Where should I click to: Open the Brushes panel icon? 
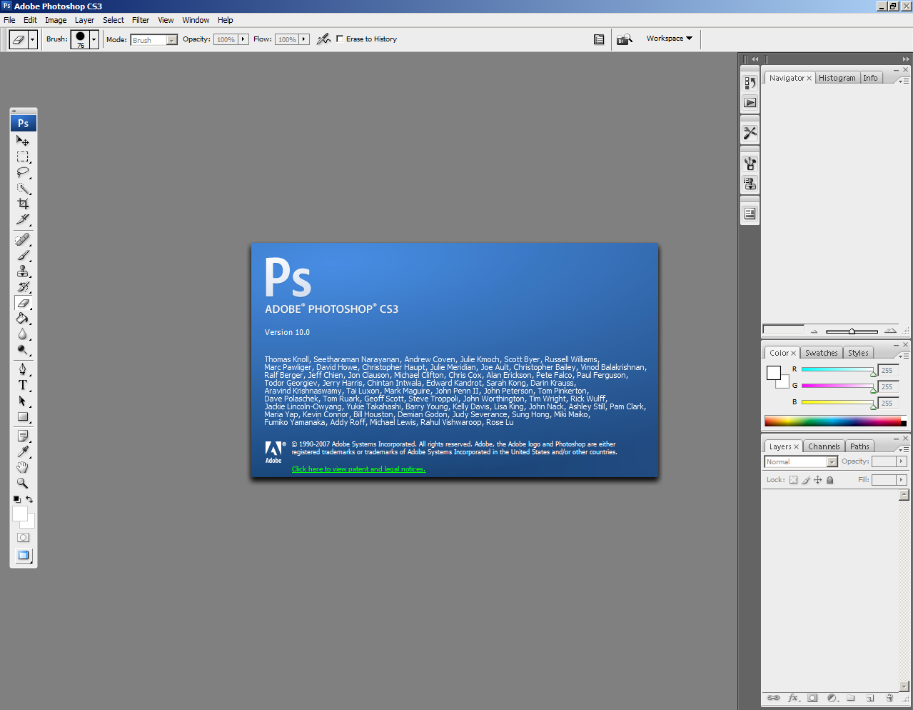point(750,164)
